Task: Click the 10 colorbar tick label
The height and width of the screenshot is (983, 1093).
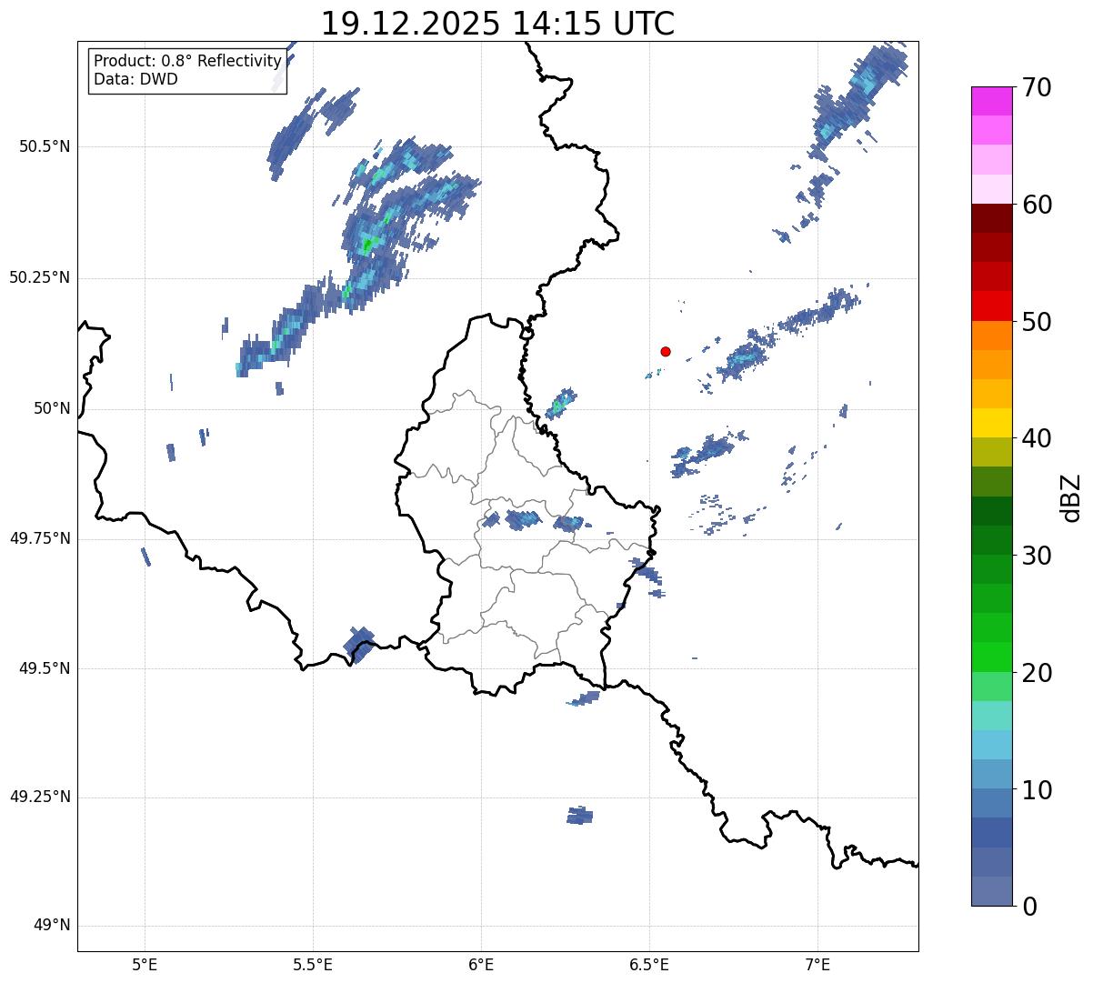Action: [1038, 790]
